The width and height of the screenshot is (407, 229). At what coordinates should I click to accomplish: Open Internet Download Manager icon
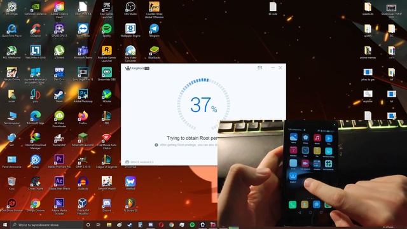(36, 141)
